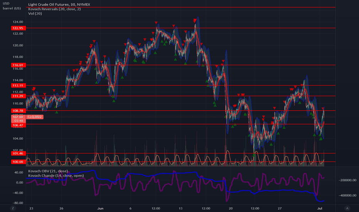Screen dimensions: 359x212
Task: Click the 101.46 red price level label
Action: click(18, 153)
